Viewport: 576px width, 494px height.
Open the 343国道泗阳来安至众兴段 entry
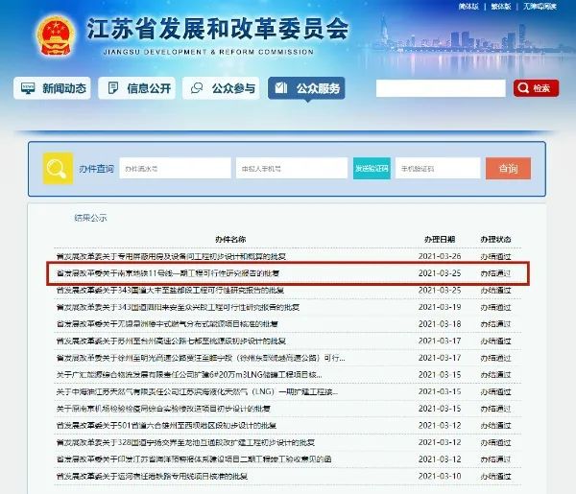[178, 307]
